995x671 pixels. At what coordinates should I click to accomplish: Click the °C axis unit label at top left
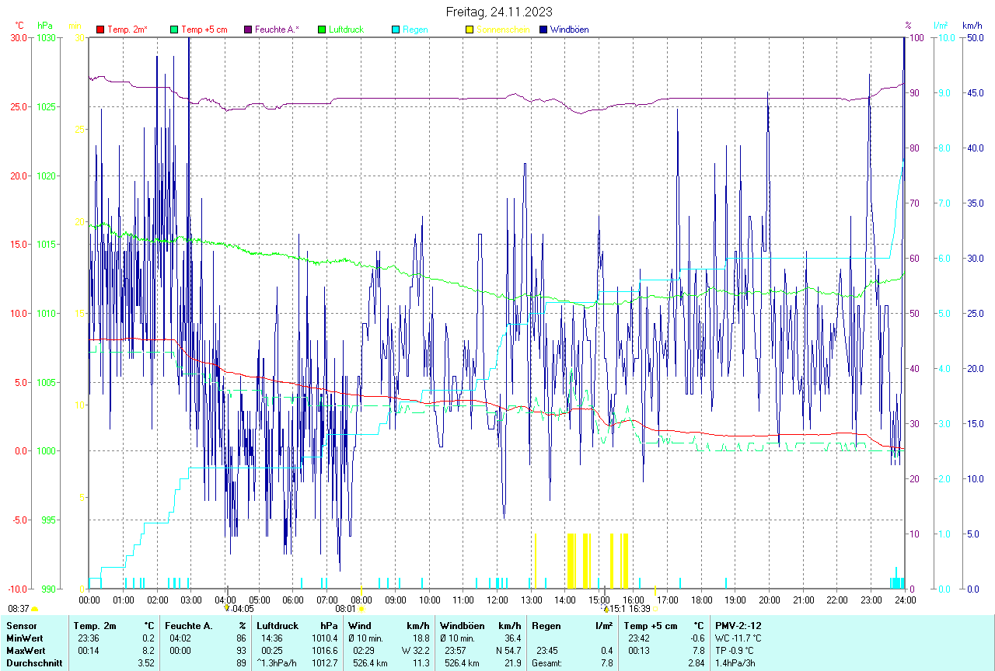(x=20, y=26)
